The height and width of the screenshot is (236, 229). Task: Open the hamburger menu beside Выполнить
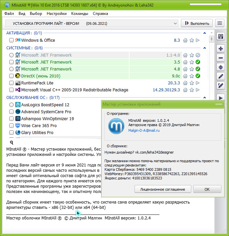[x=219, y=23]
